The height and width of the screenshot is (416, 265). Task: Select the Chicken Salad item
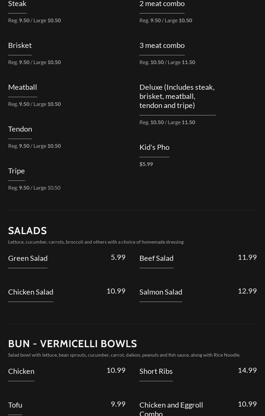tap(31, 292)
